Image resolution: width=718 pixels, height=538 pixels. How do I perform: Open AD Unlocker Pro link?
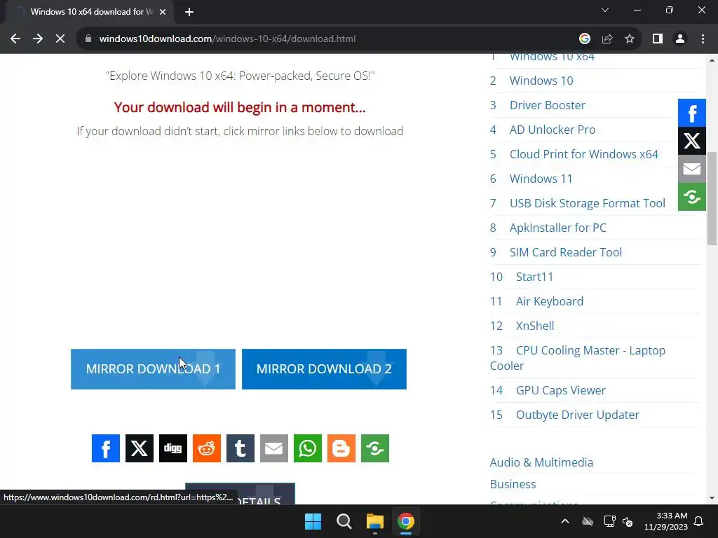point(553,130)
